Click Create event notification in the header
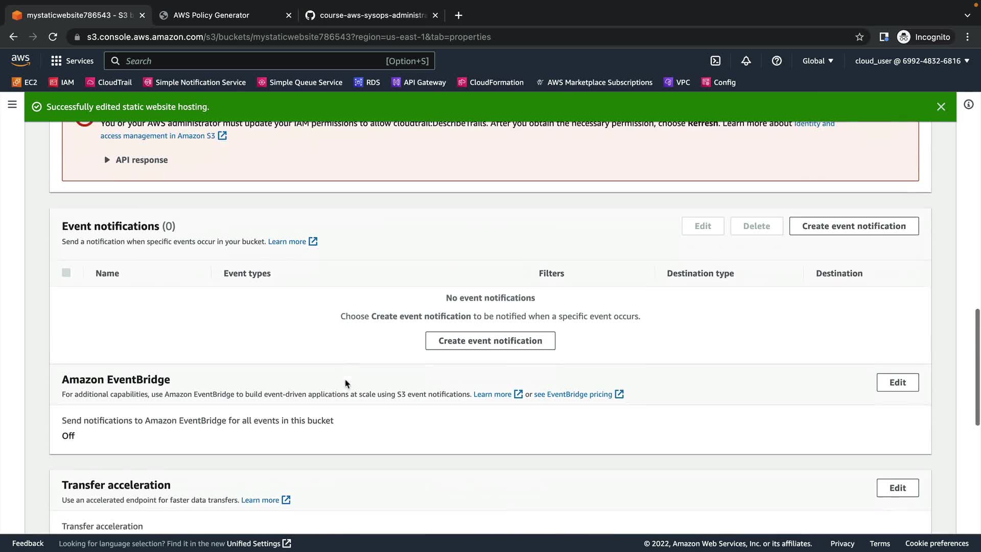 pos(853,226)
